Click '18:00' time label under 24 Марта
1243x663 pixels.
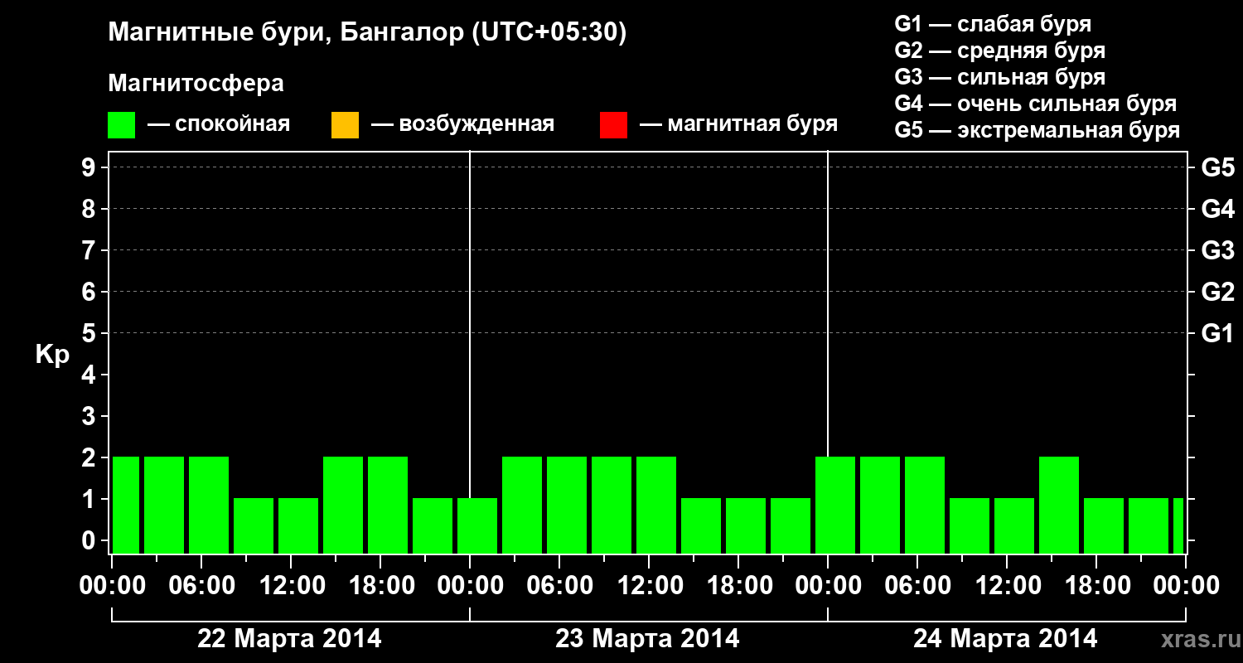[x=1096, y=586]
